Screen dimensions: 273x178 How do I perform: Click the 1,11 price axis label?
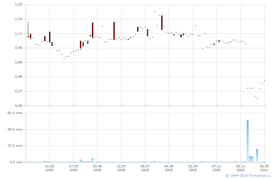(x=19, y=33)
